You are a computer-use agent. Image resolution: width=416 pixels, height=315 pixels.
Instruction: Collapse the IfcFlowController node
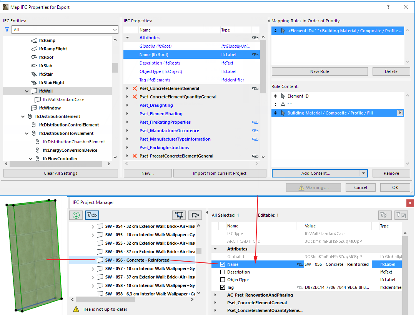tap(30, 159)
